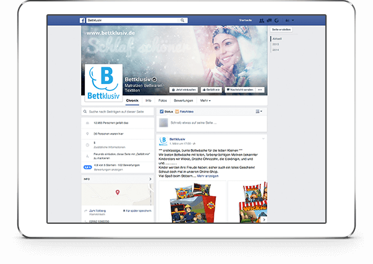Viewport: 373px width, 264px height.
Task: Switch to the Fotos tab
Action: pyautogui.click(x=163, y=101)
